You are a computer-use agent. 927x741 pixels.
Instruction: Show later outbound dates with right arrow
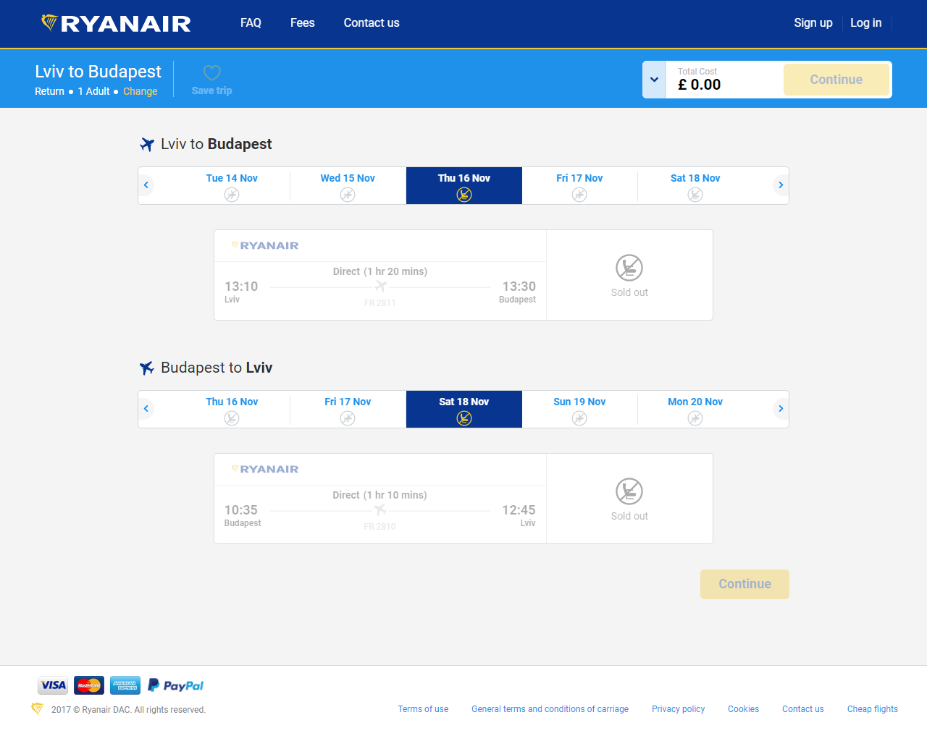point(780,185)
